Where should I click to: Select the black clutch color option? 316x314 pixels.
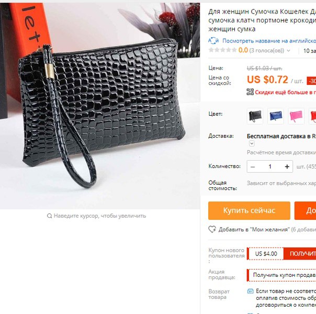pyautogui.click(x=255, y=116)
